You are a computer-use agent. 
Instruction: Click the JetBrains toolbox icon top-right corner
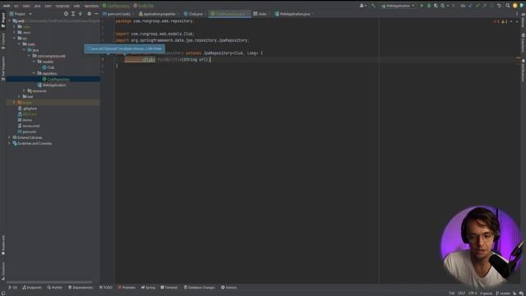[x=521, y=6]
